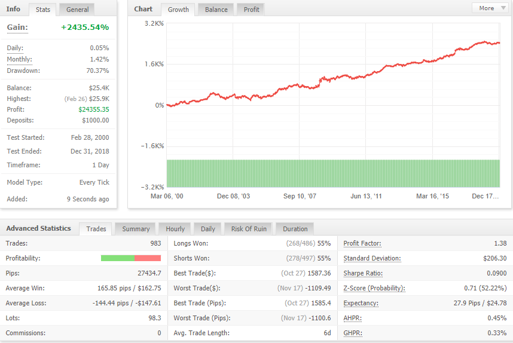Switch to the General info tab

click(x=77, y=10)
